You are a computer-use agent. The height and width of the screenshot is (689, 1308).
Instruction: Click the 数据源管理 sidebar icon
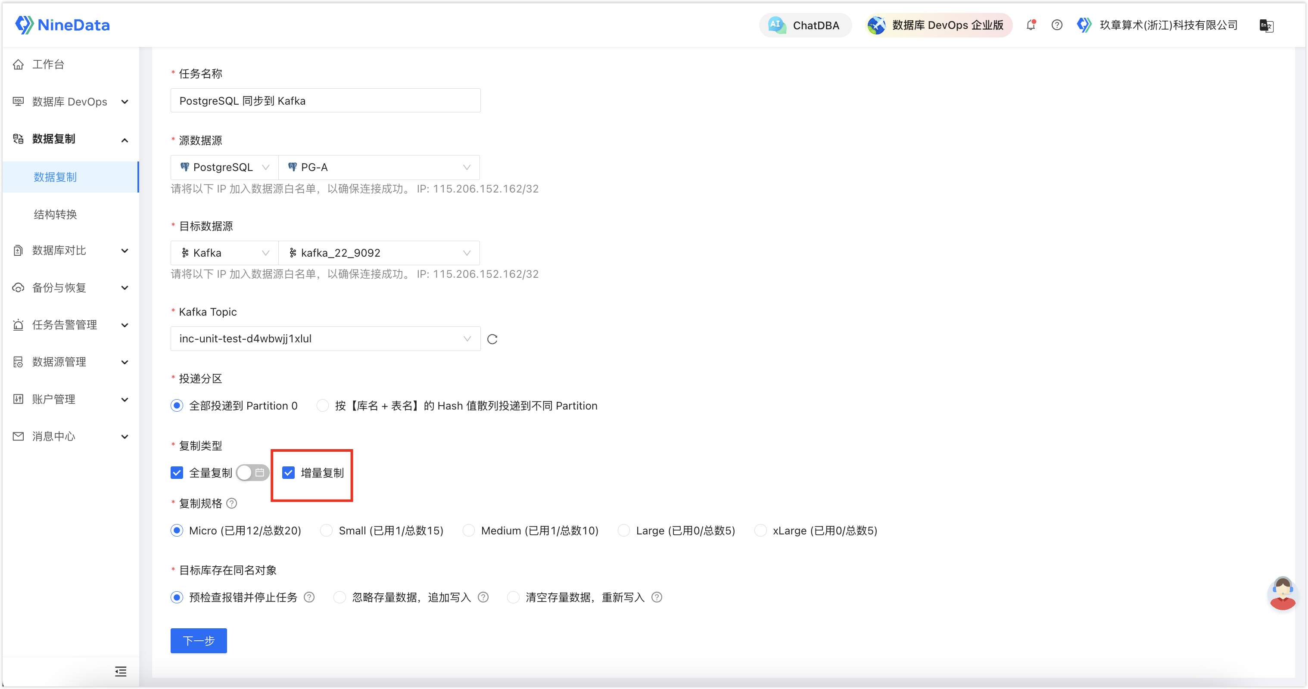coord(18,362)
